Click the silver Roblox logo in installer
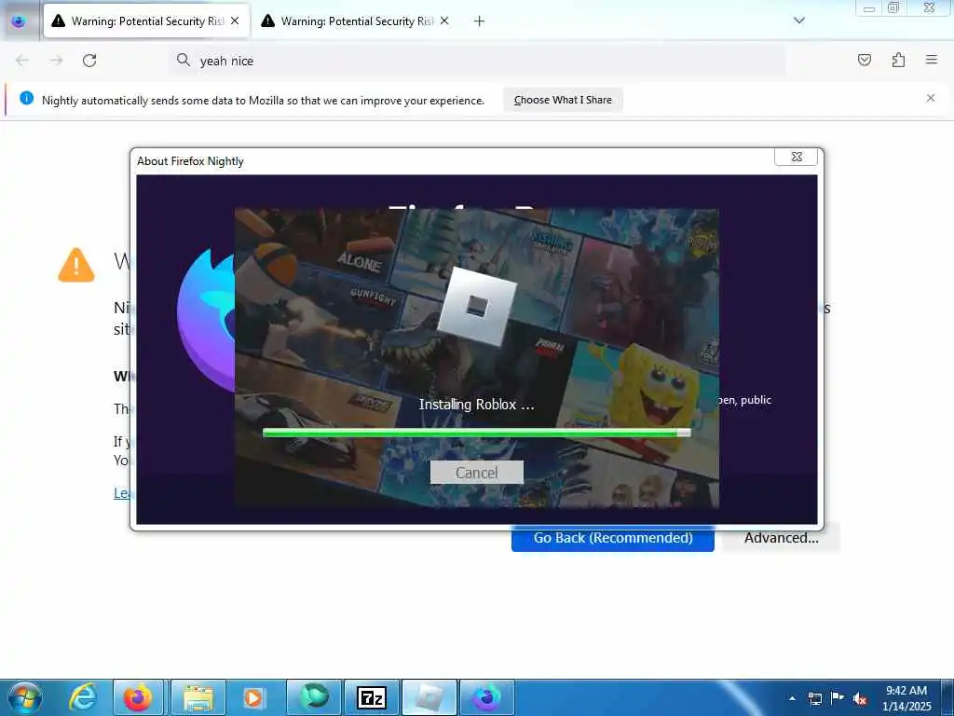This screenshot has height=716, width=954. point(477,306)
